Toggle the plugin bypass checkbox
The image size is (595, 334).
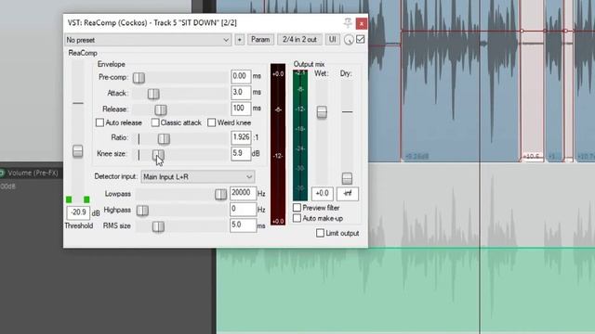coord(361,39)
